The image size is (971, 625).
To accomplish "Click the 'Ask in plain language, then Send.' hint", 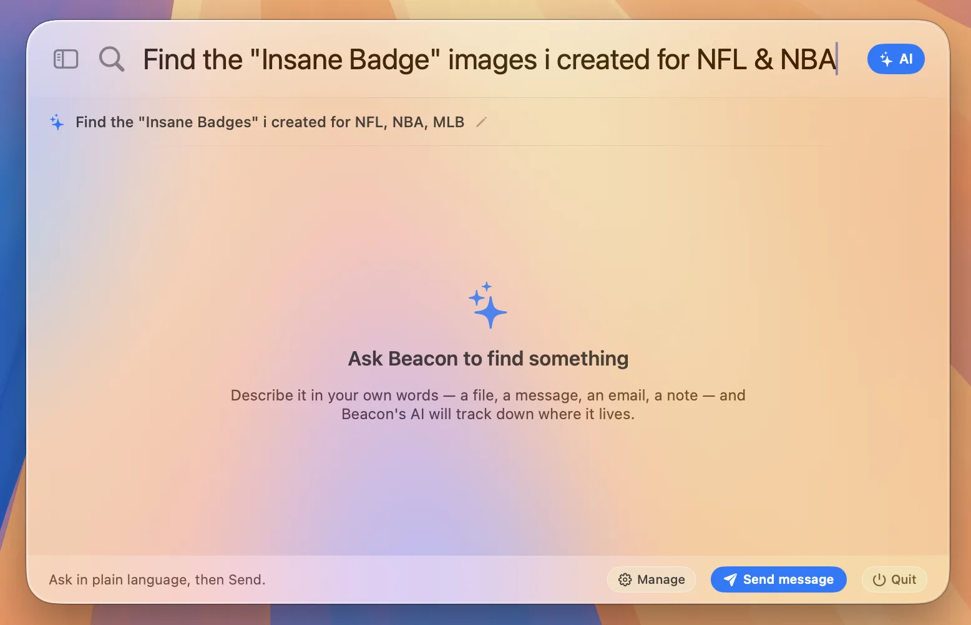I will [x=157, y=580].
